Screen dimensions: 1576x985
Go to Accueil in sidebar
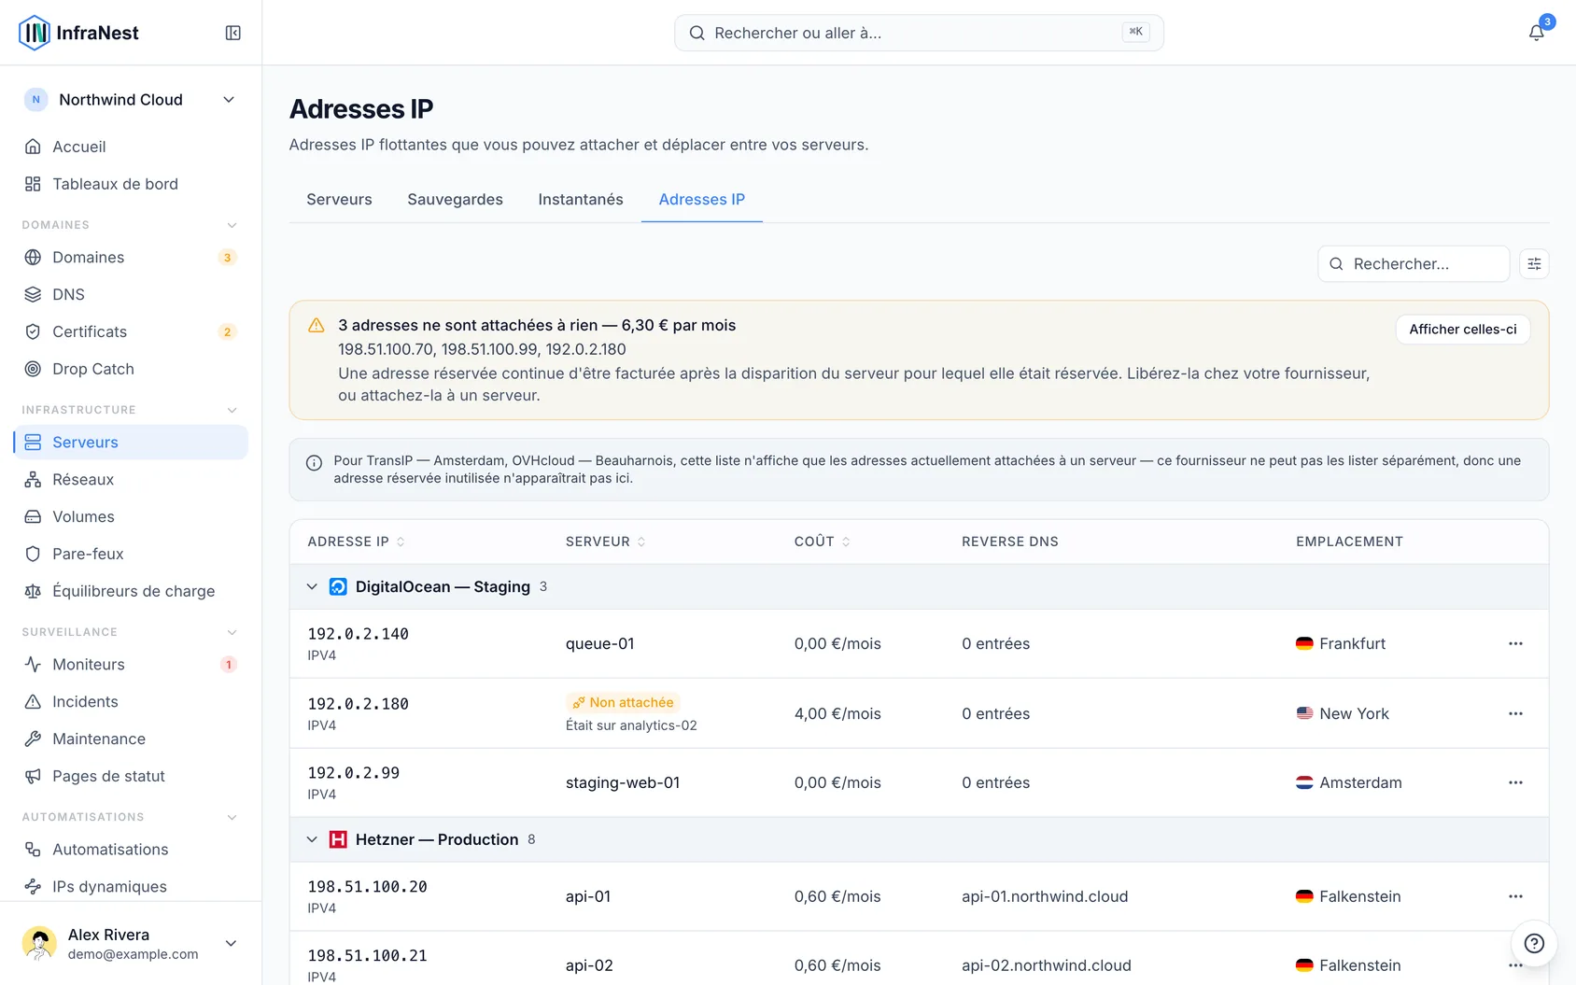(131, 147)
